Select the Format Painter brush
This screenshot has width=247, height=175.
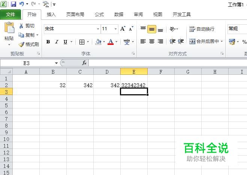[x=28, y=44]
